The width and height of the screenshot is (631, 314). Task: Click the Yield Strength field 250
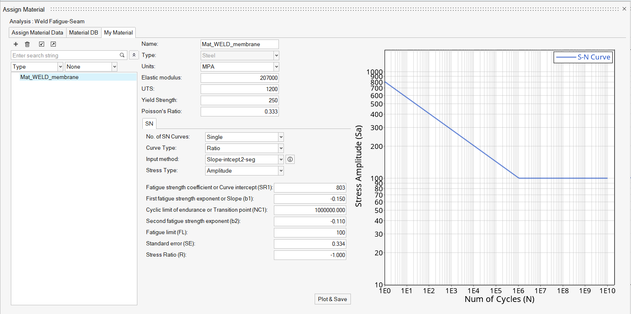(240, 100)
